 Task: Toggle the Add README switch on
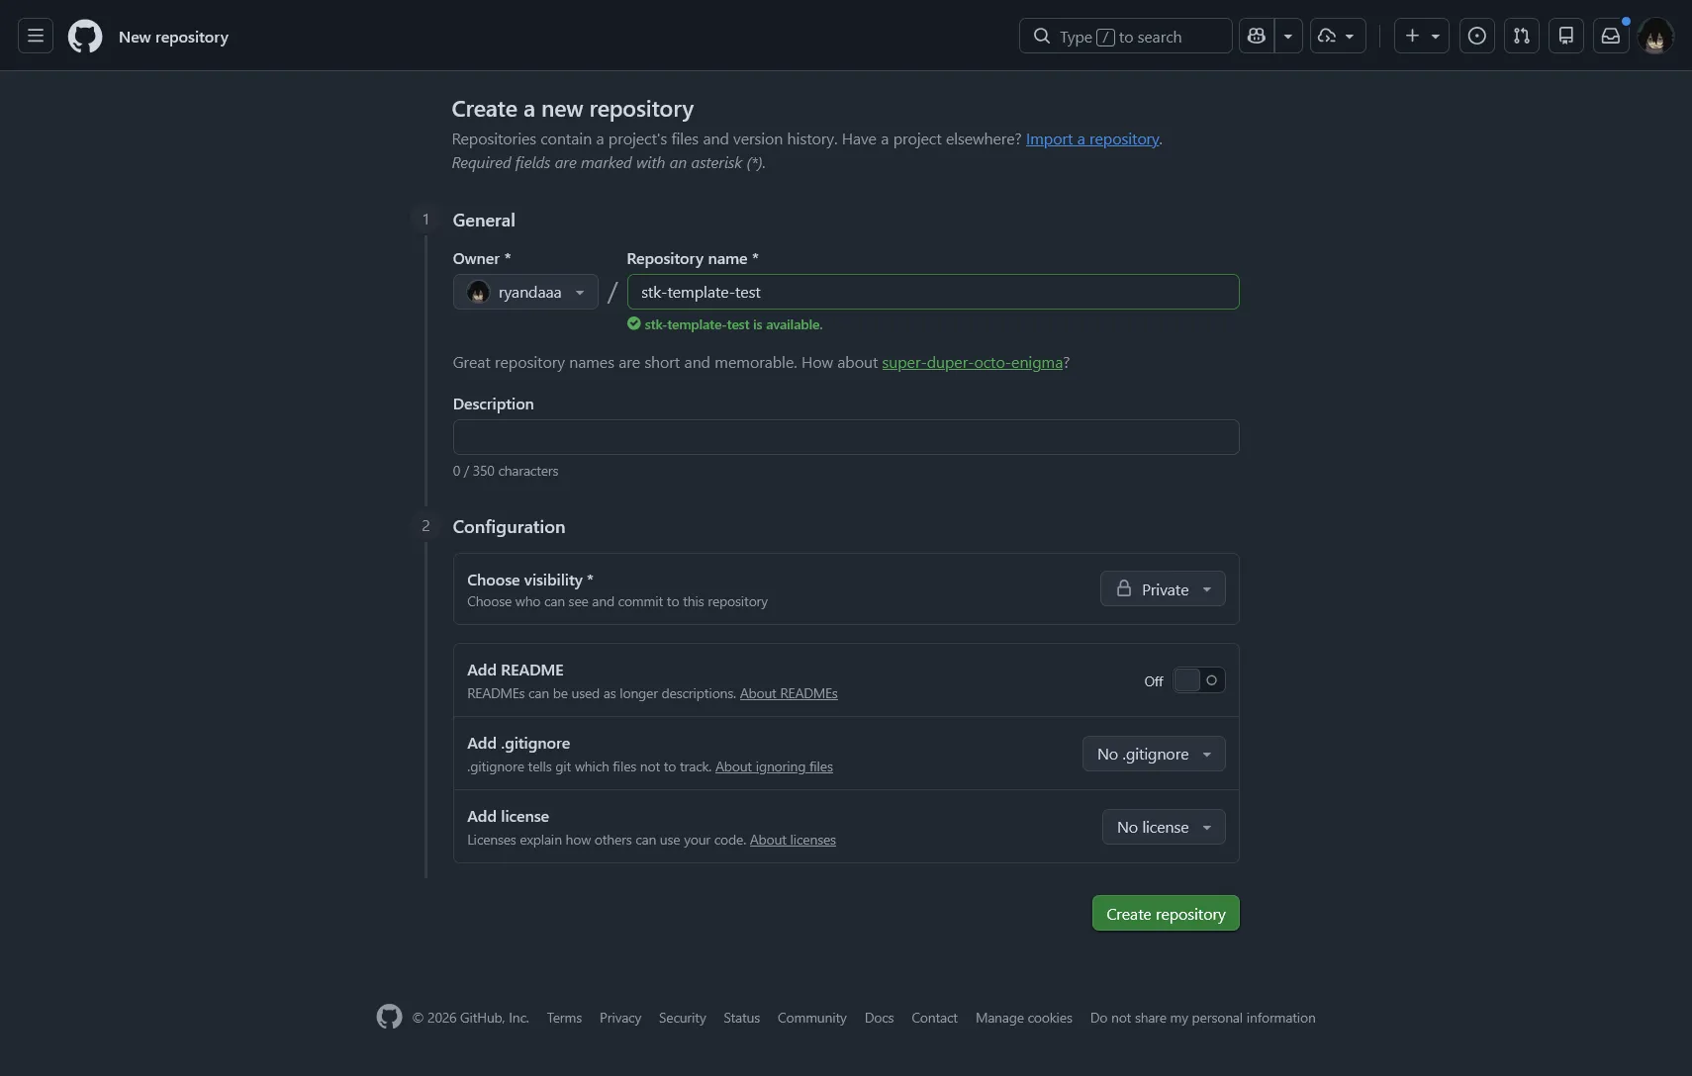[x=1198, y=680]
